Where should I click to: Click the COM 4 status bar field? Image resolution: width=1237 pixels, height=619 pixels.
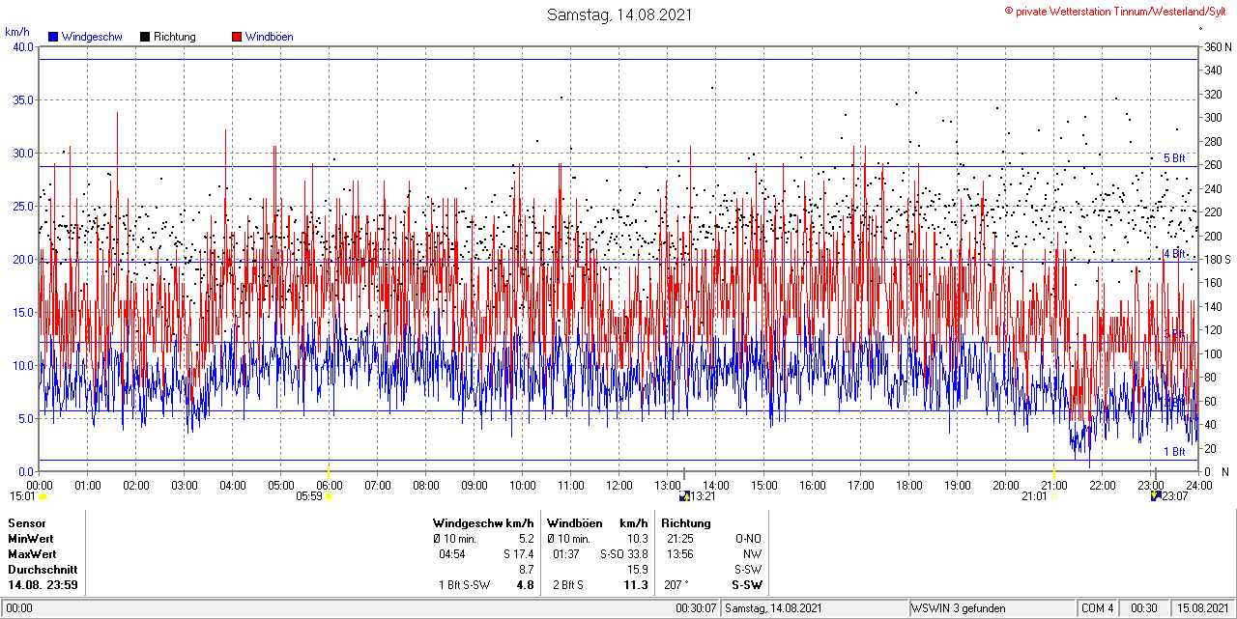1098,608
